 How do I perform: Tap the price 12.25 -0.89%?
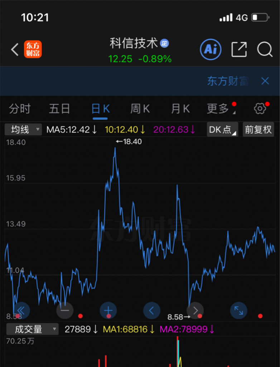pos(140,59)
